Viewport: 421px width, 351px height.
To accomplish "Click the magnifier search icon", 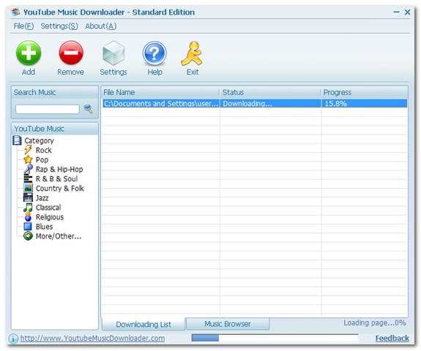I will [89, 109].
